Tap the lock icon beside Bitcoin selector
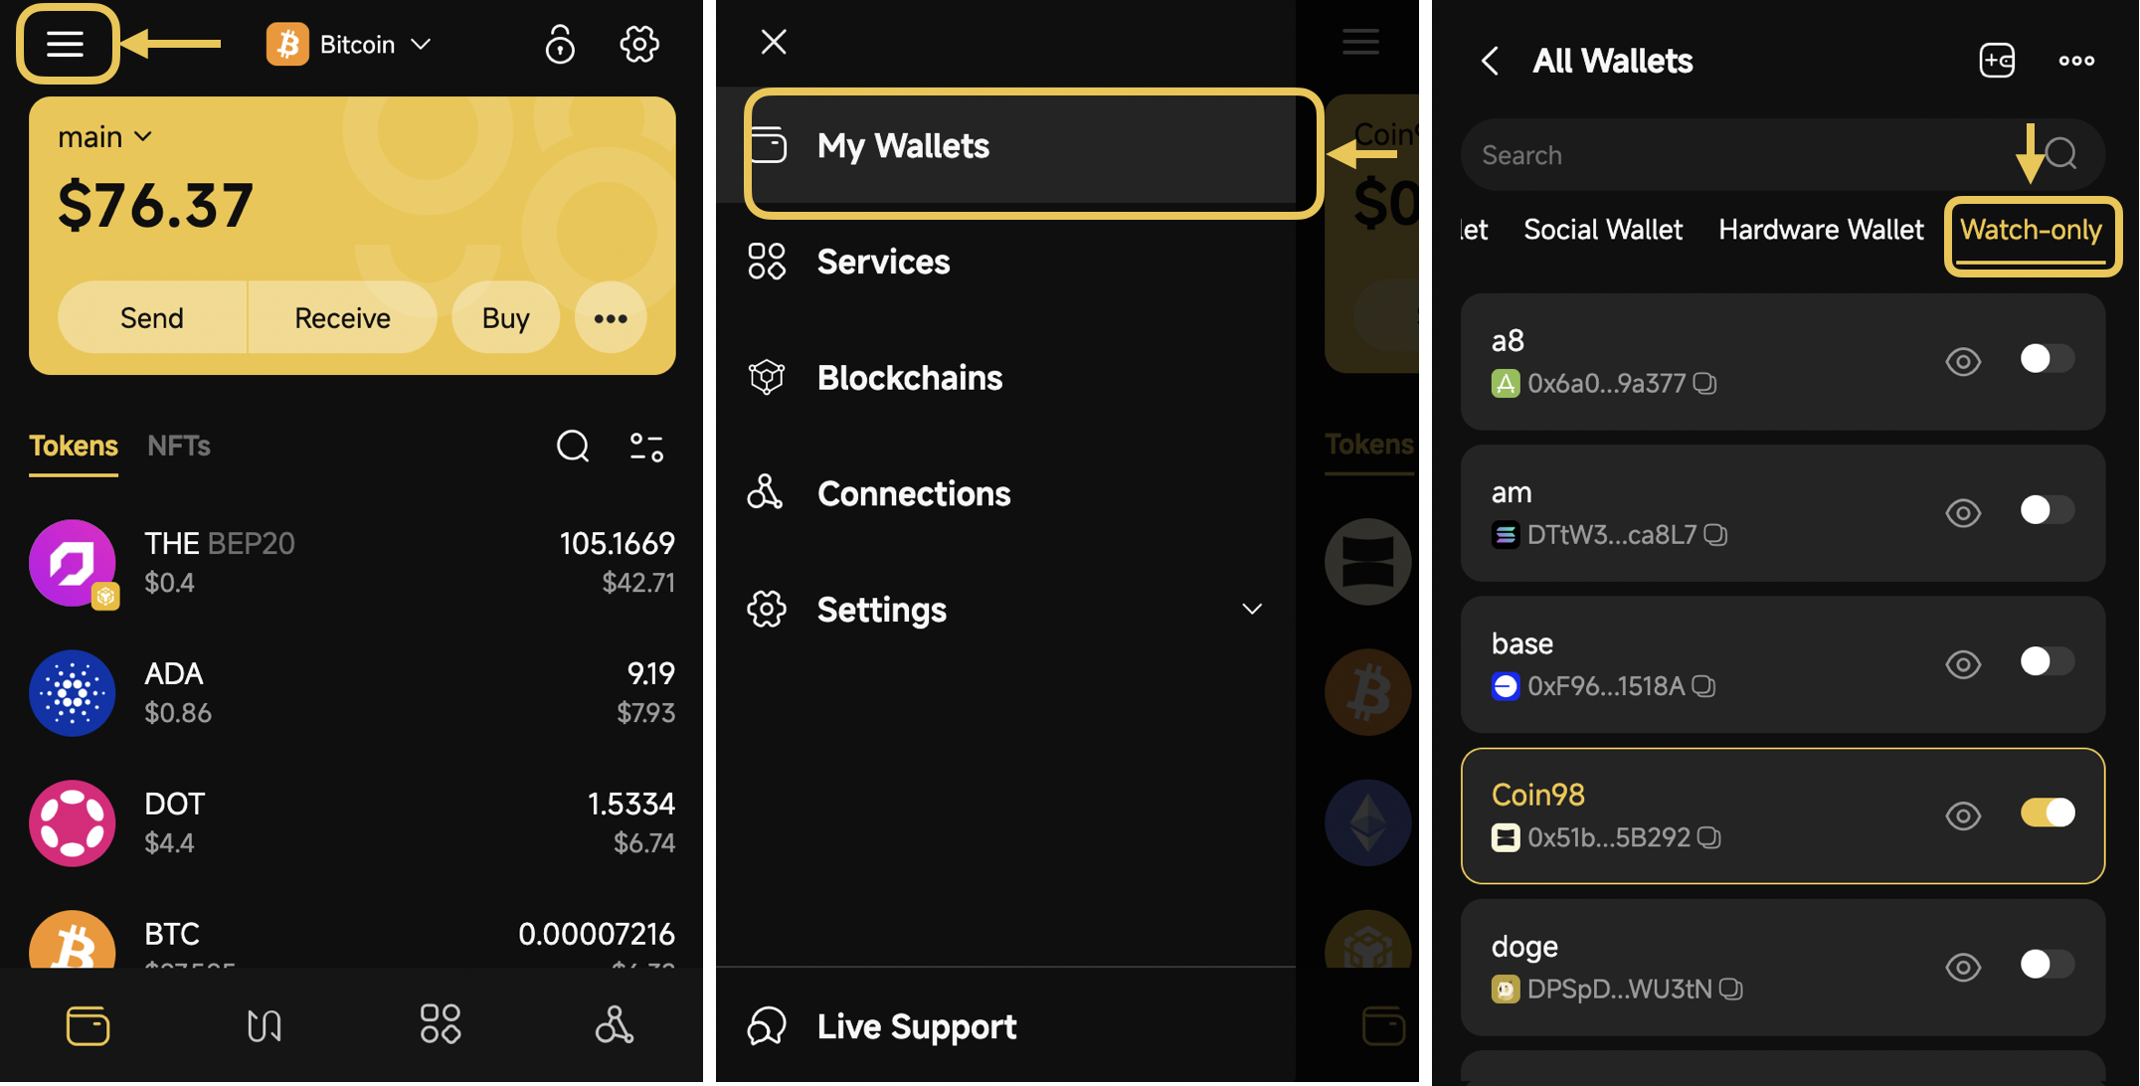The height and width of the screenshot is (1086, 2140). click(x=560, y=44)
